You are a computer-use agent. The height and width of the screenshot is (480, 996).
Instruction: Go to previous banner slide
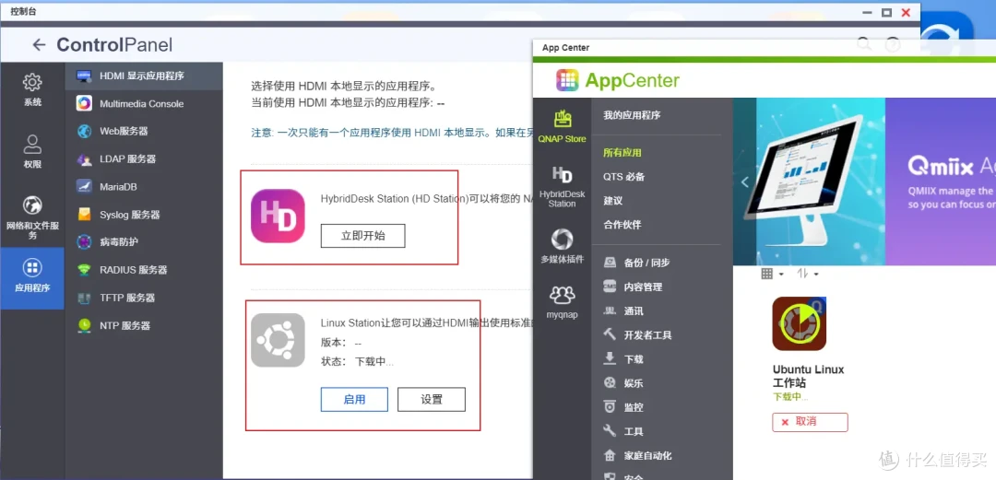pyautogui.click(x=745, y=182)
